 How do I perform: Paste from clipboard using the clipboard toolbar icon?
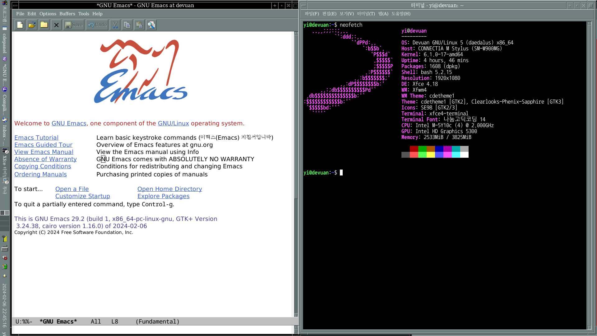[x=139, y=25]
